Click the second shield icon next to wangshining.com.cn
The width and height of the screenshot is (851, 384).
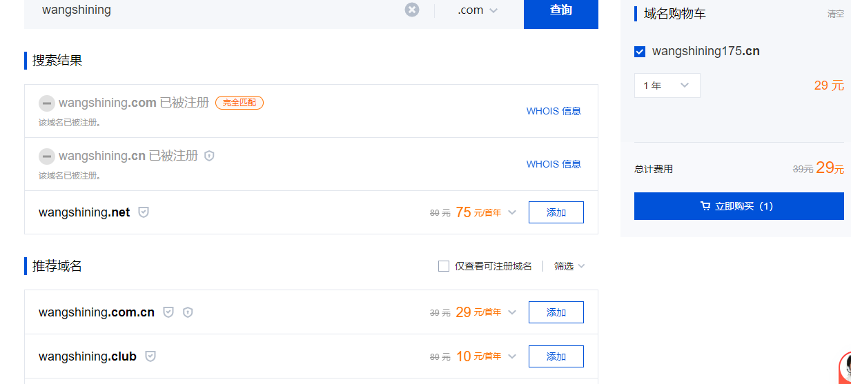tap(188, 312)
